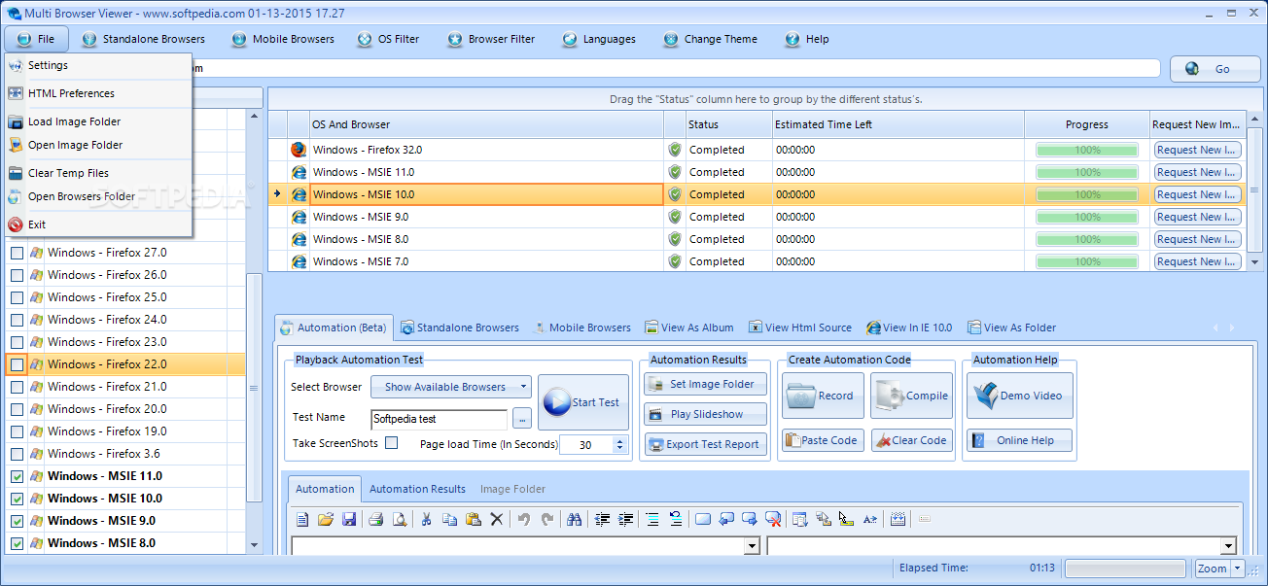Open the Change Theme menu

(711, 39)
